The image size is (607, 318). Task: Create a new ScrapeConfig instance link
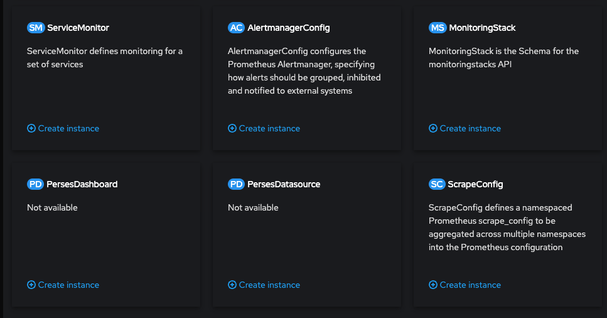click(x=470, y=285)
